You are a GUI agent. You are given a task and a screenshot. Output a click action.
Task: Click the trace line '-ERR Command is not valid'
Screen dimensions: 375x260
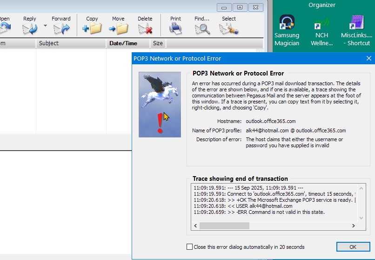[x=259, y=212]
